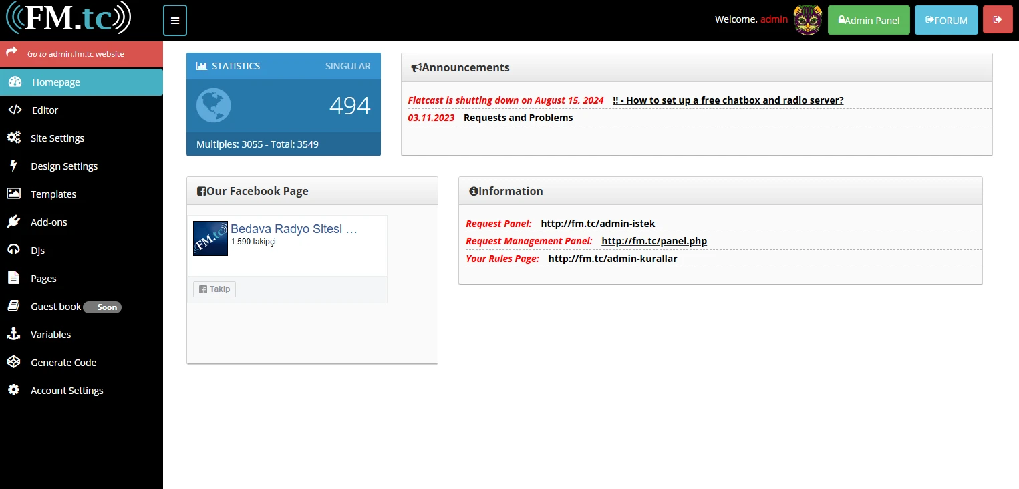
Task: Open admin user avatar image
Action: 807,20
